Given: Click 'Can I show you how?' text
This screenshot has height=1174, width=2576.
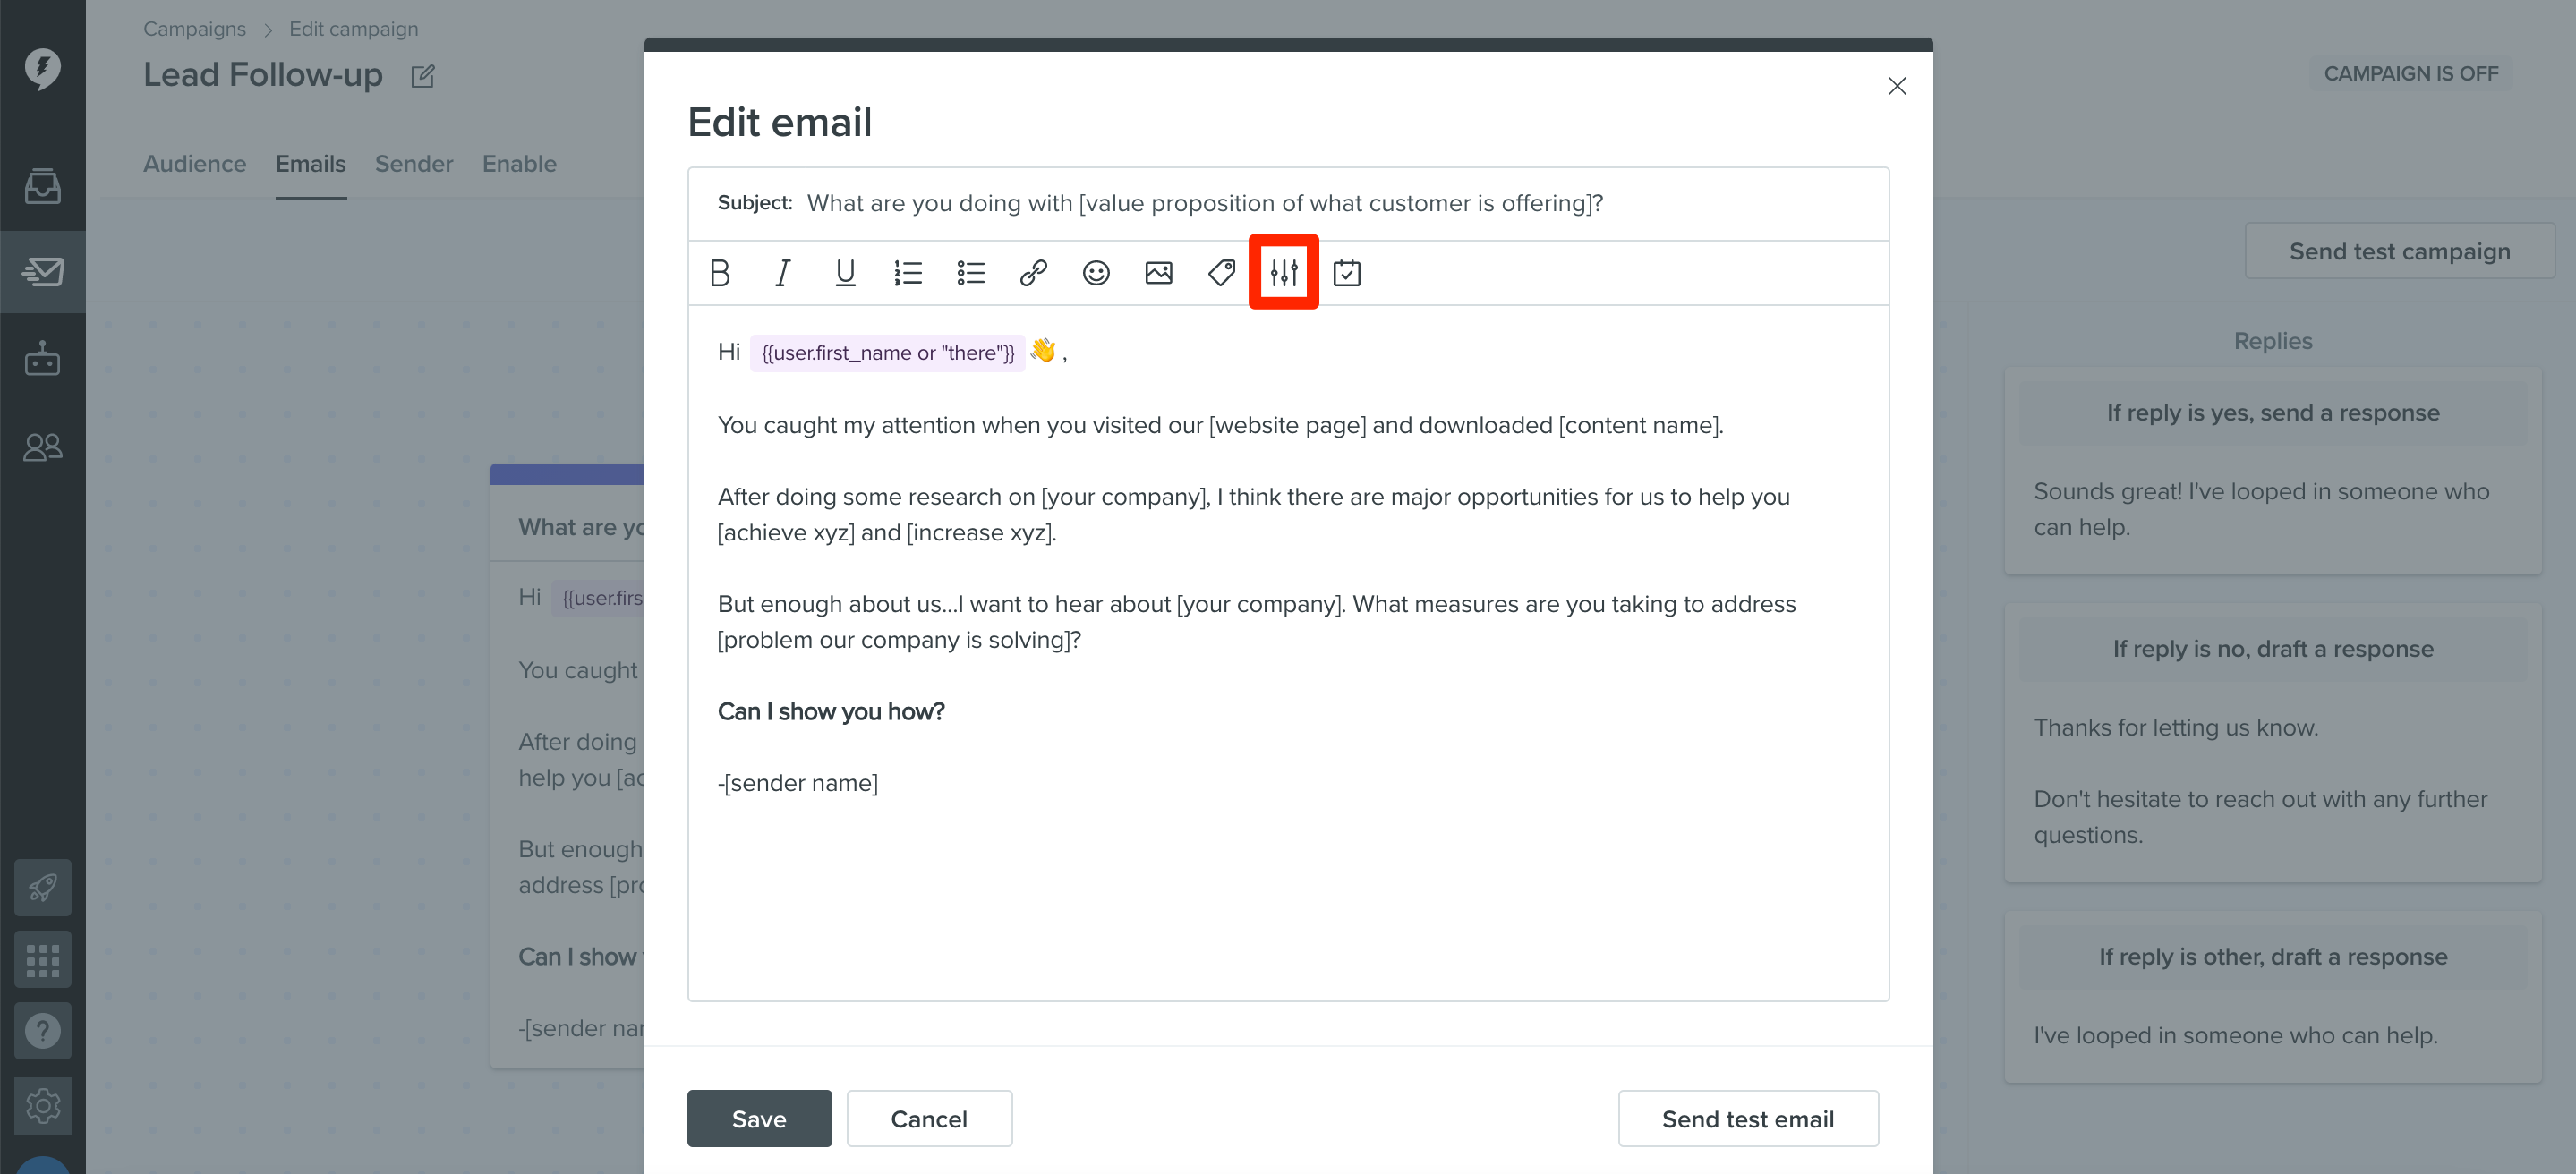Looking at the screenshot, I should coord(831,712).
